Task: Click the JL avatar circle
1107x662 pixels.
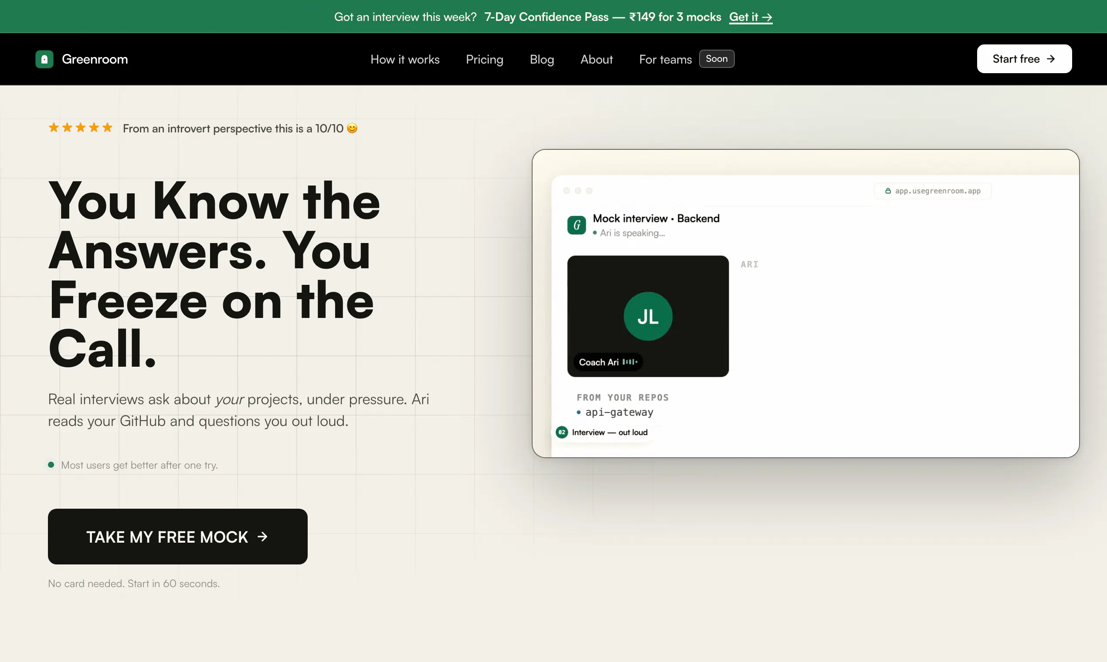Action: point(648,316)
